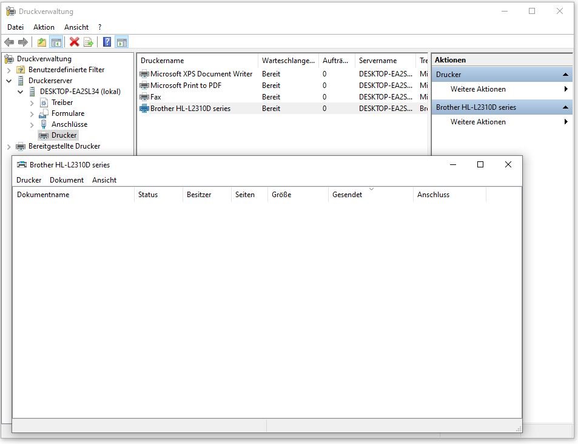Image resolution: width=578 pixels, height=444 pixels.
Task: Collapse the Brother HL-L2310D series actions section
Action: click(x=565, y=107)
